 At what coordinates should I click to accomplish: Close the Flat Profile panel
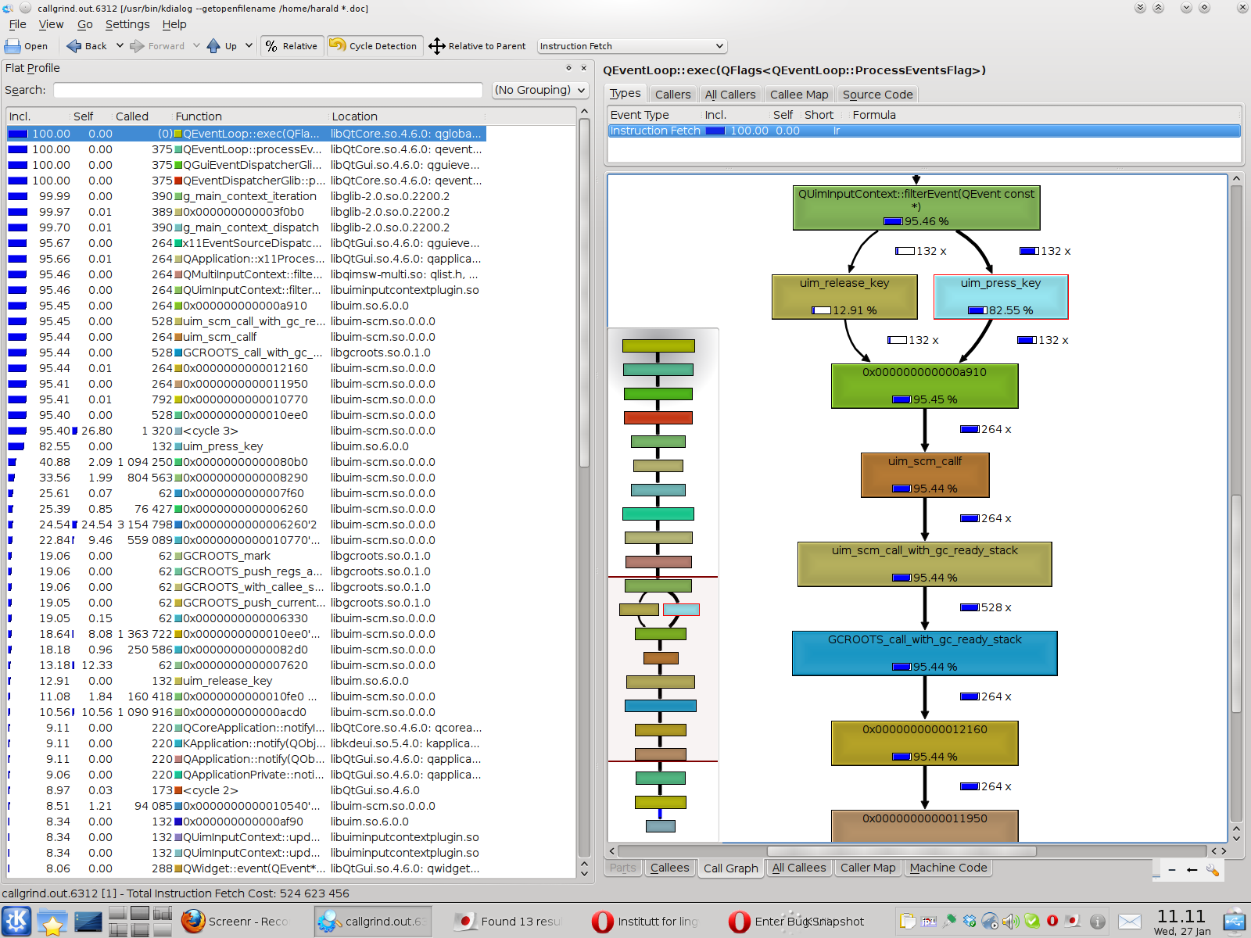point(583,68)
